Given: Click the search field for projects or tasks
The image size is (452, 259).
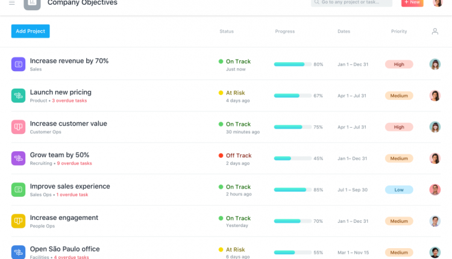Looking at the screenshot, I should pos(353,3).
